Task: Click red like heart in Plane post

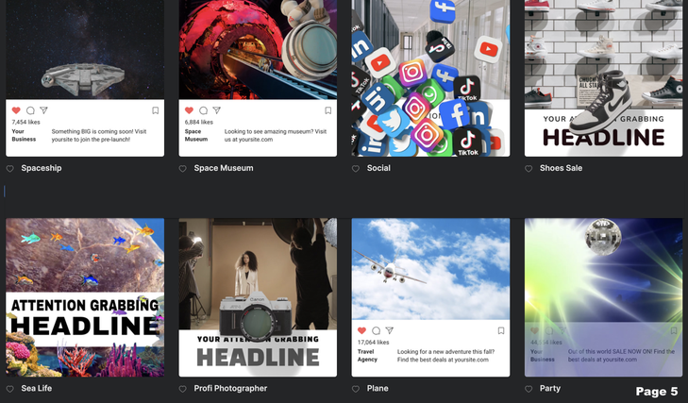Action: coord(362,330)
